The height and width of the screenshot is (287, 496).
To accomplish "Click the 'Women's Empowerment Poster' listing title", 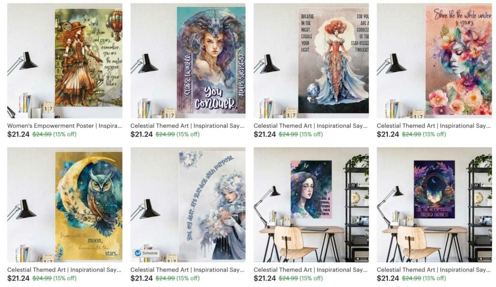I will (x=64, y=126).
